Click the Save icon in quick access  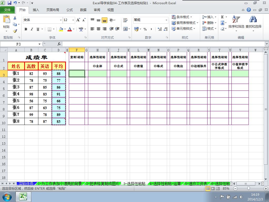9,3
